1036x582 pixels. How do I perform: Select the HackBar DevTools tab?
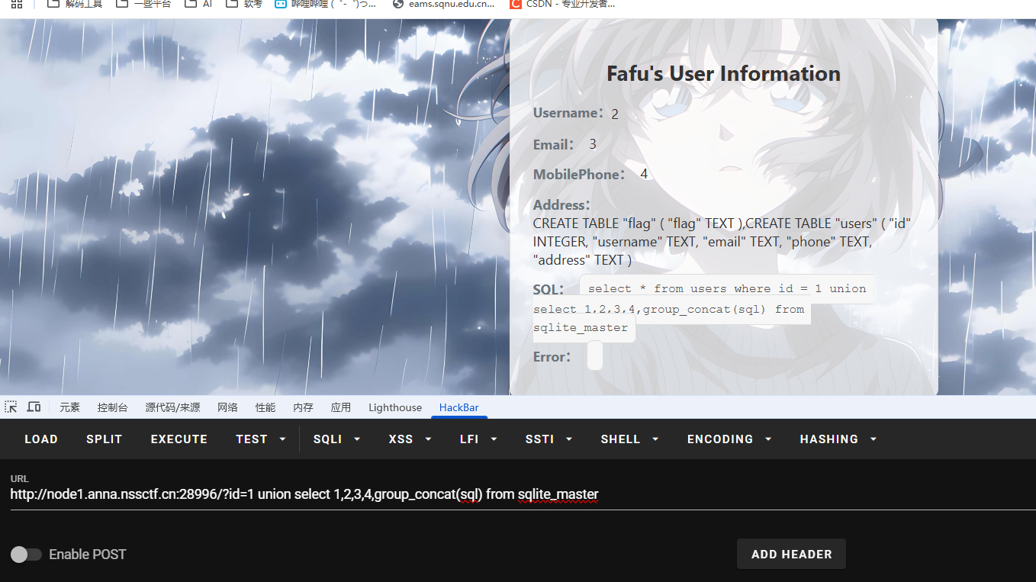[x=459, y=407]
